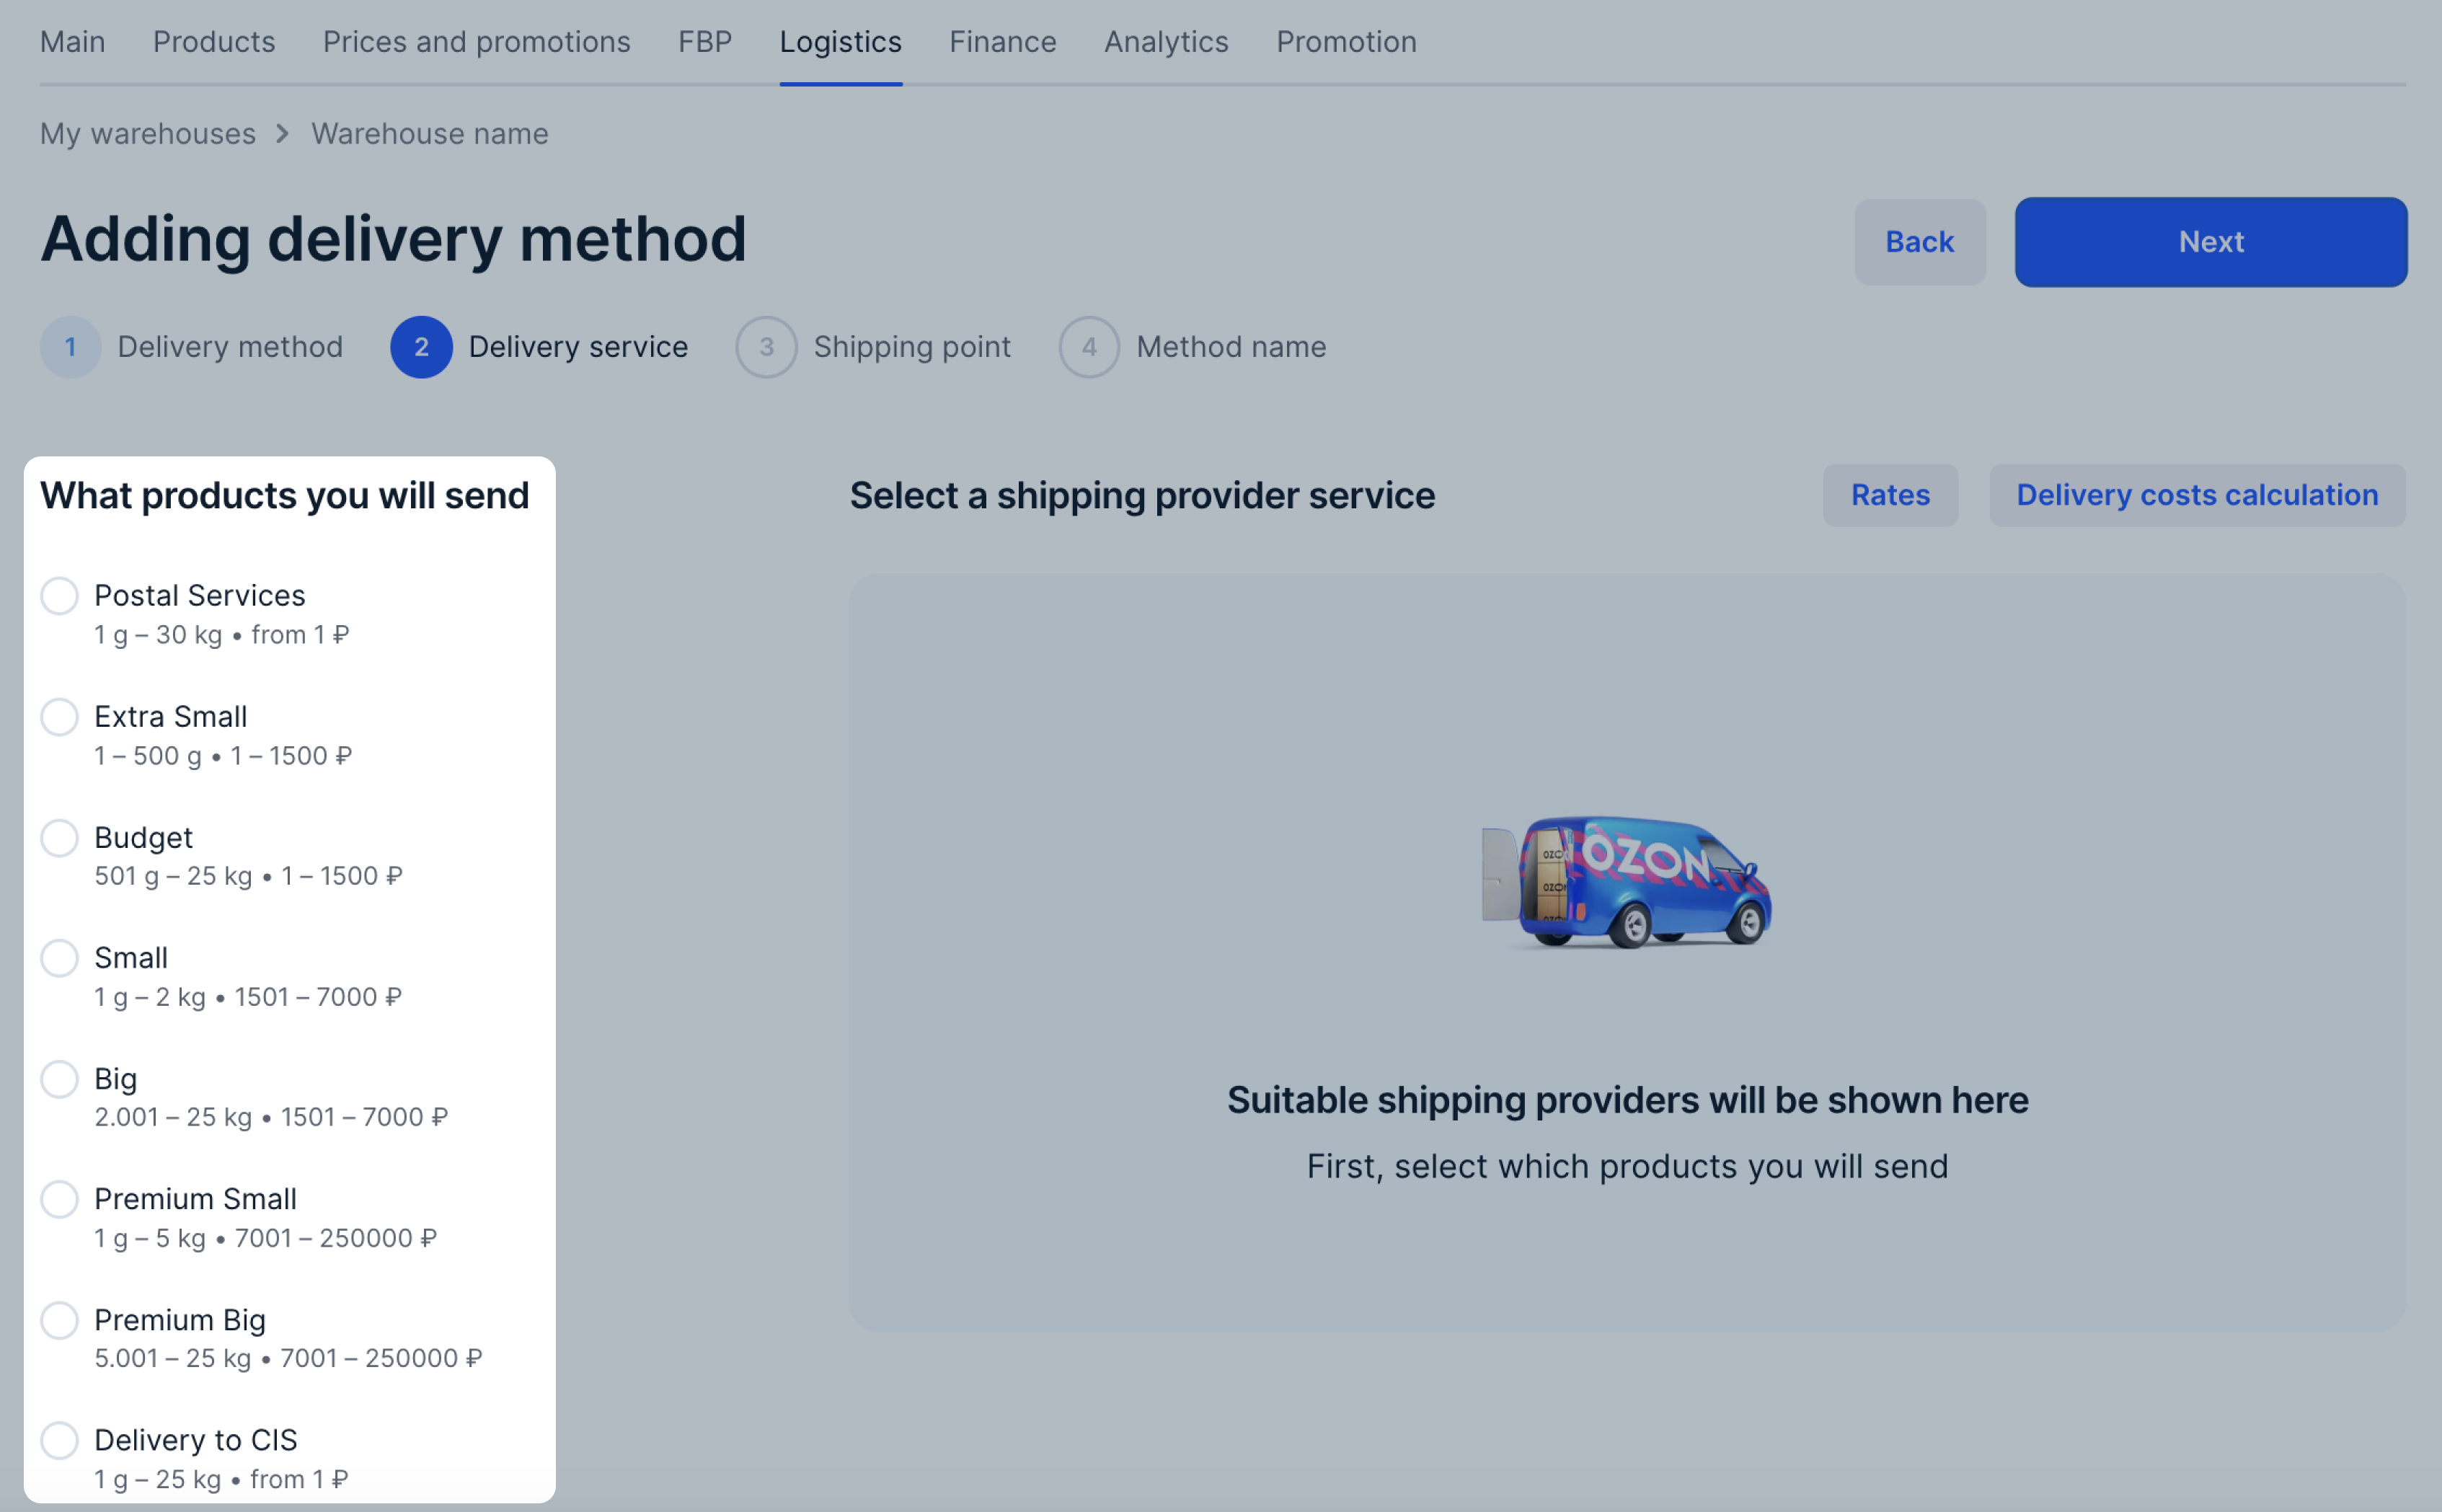The width and height of the screenshot is (2442, 1512).
Task: Click 'Suitable shipping providers will be shown here'
Action: 1627,1100
